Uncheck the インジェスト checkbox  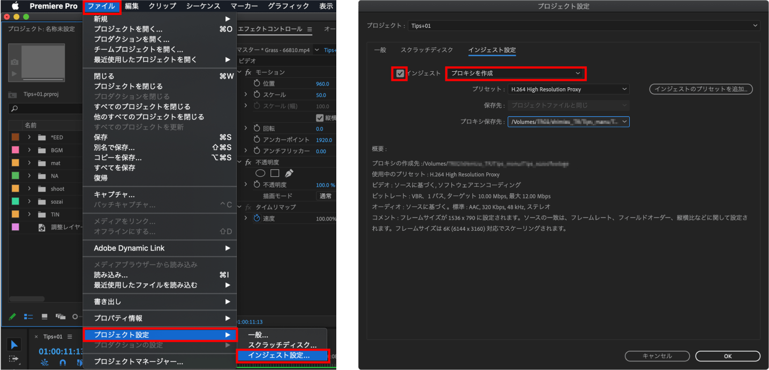click(400, 73)
